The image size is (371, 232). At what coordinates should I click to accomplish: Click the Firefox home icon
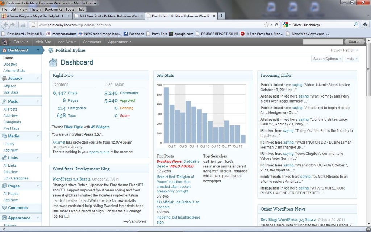tap(365, 25)
